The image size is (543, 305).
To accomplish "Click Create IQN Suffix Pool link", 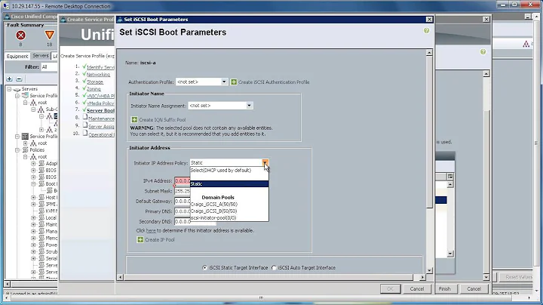I will click(162, 120).
